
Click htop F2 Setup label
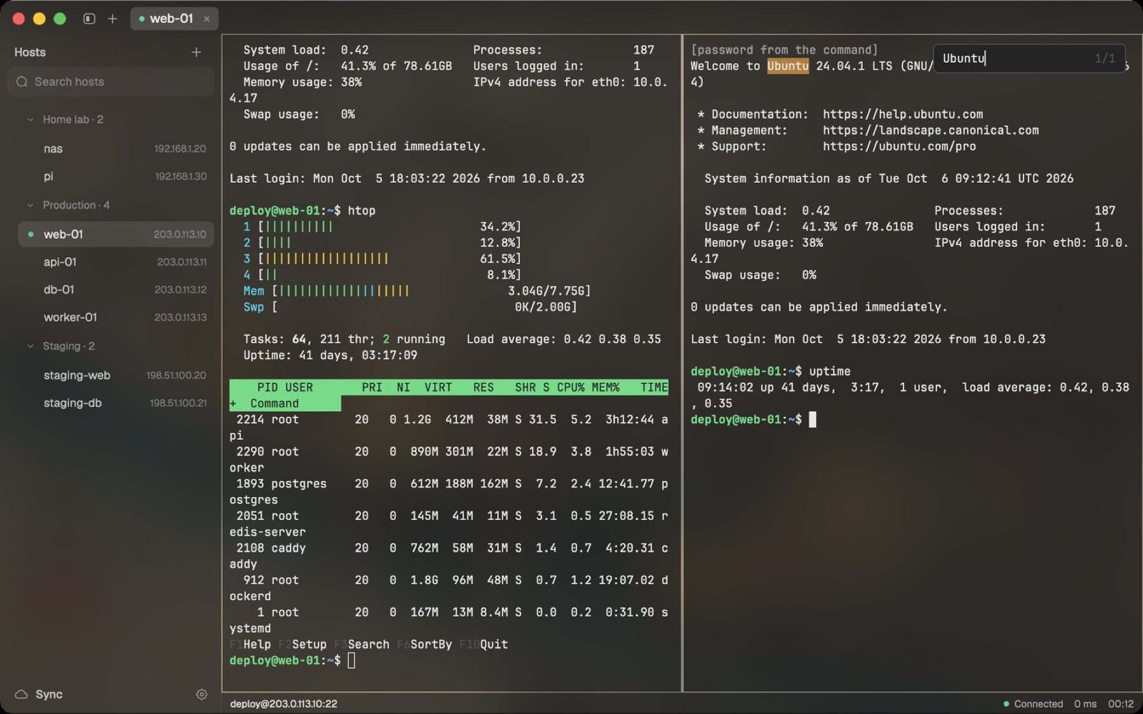coord(302,644)
